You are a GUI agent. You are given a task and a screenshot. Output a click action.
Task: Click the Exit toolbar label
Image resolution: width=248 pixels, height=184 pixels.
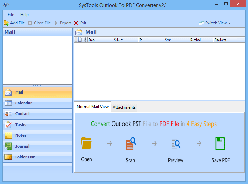[83, 23]
